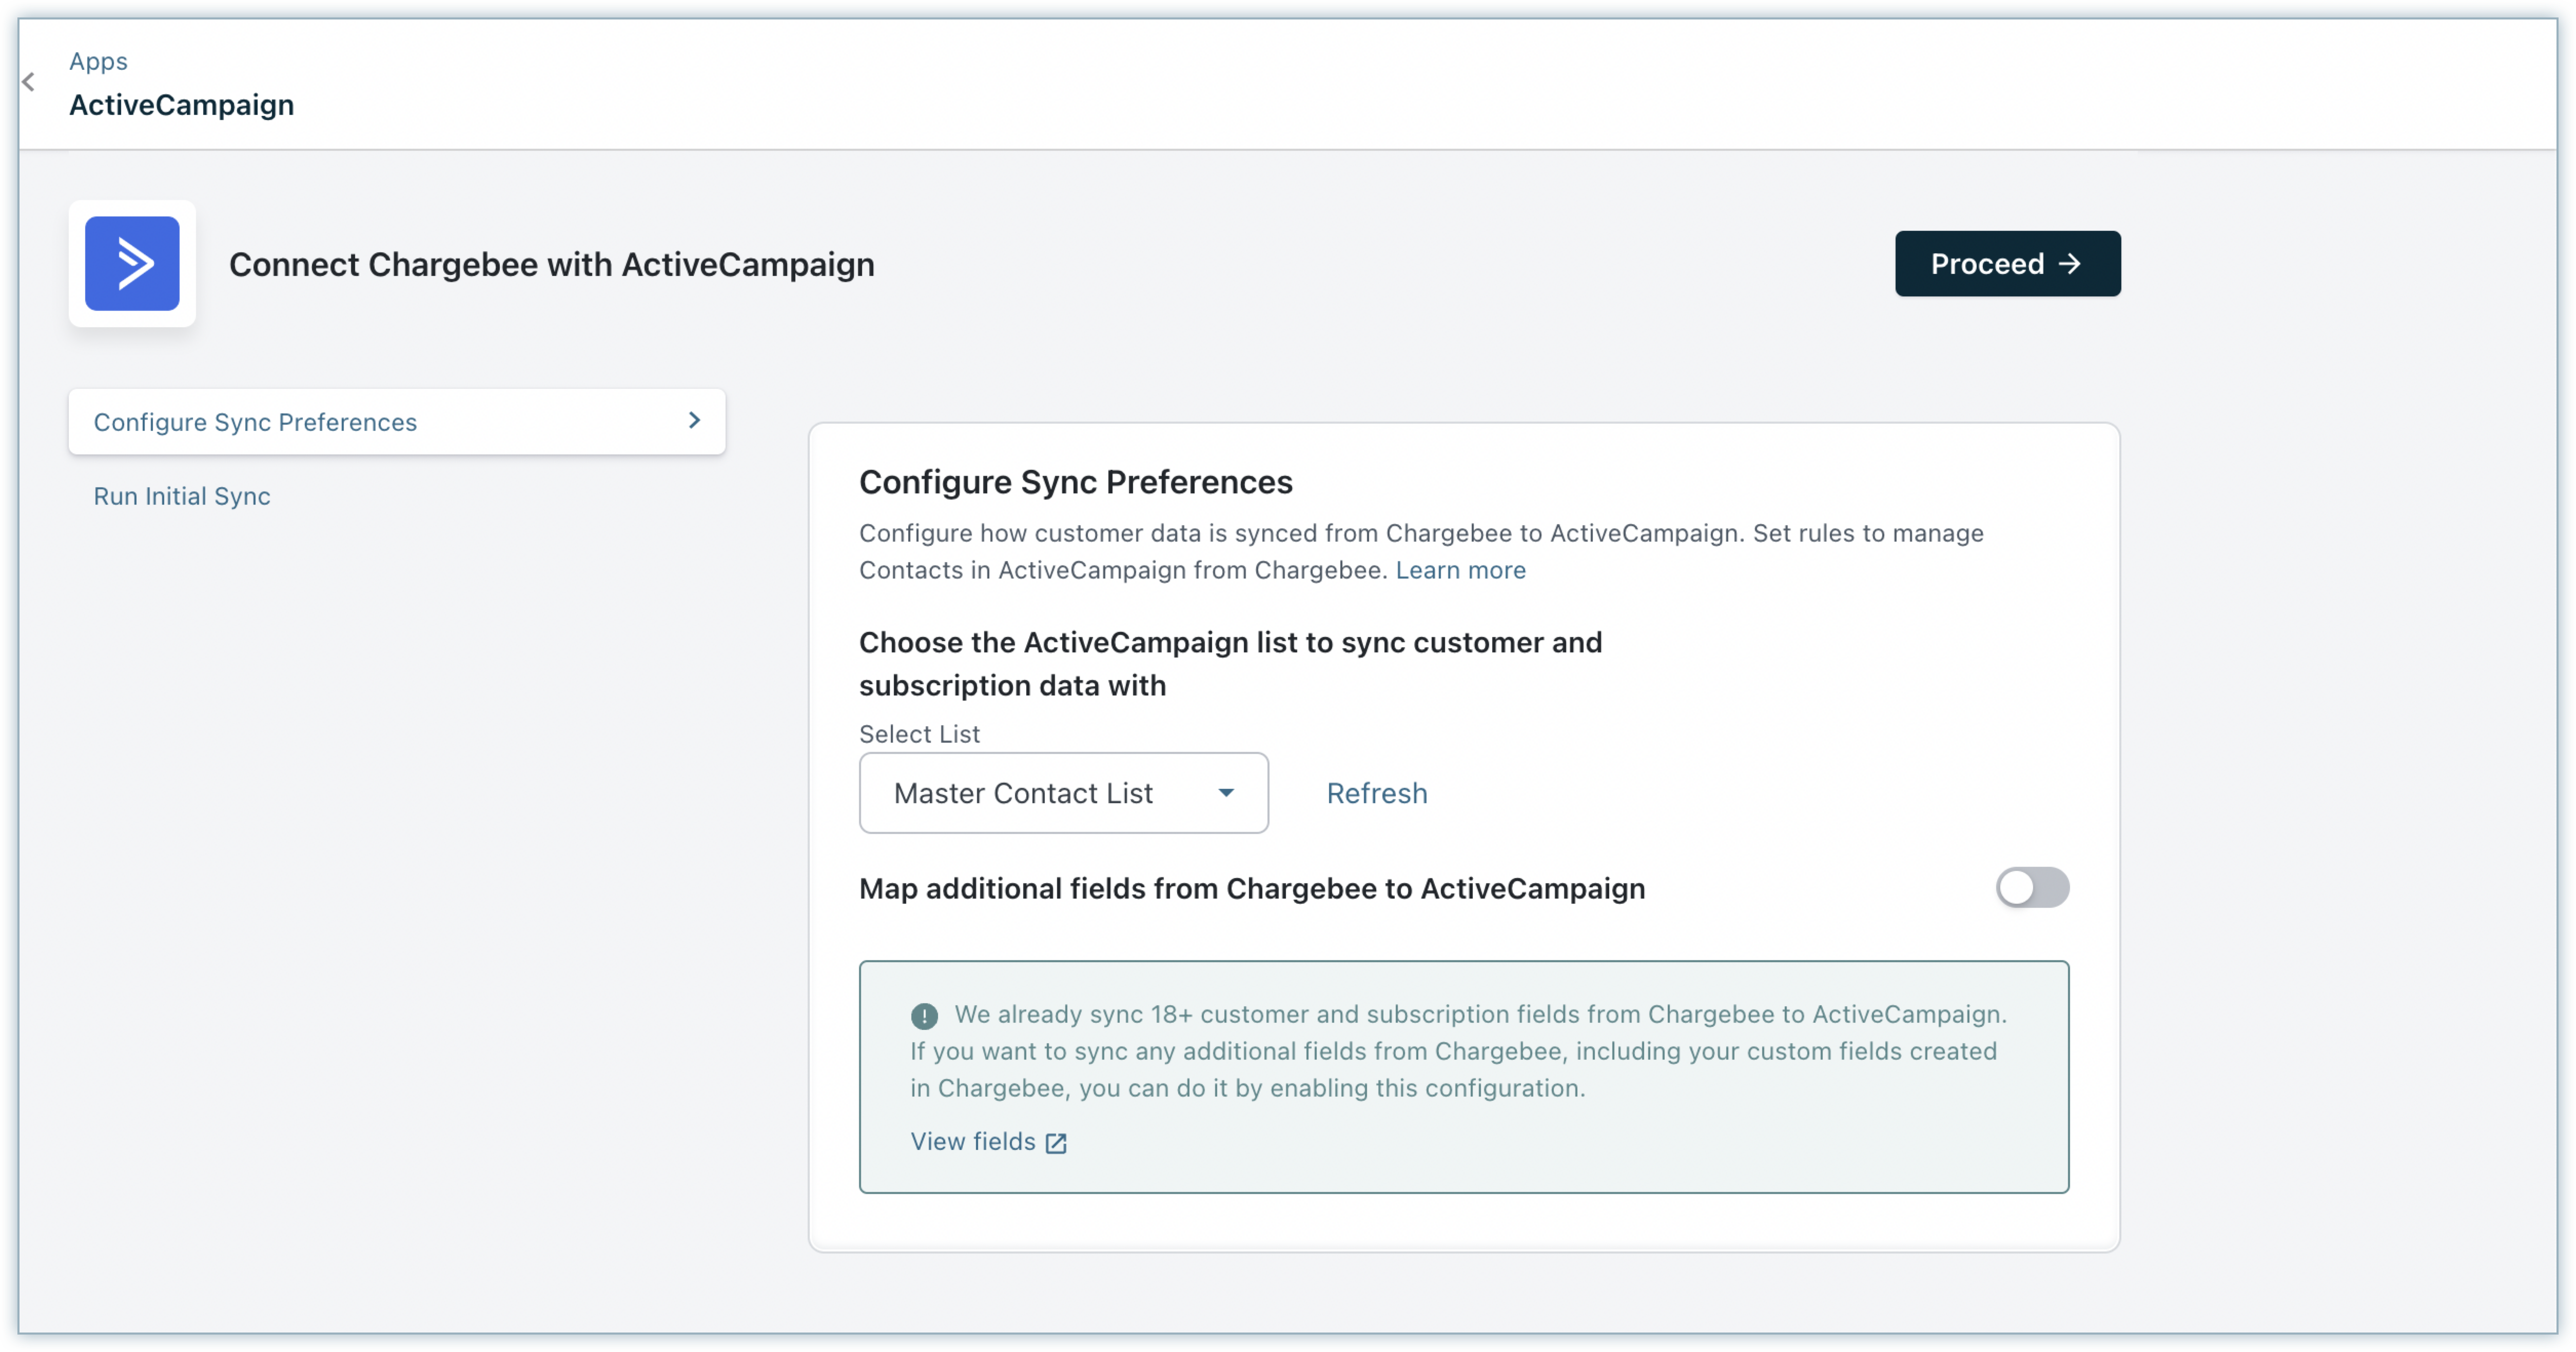Click the Refresh link
The width and height of the screenshot is (2576, 1352).
click(x=1376, y=793)
